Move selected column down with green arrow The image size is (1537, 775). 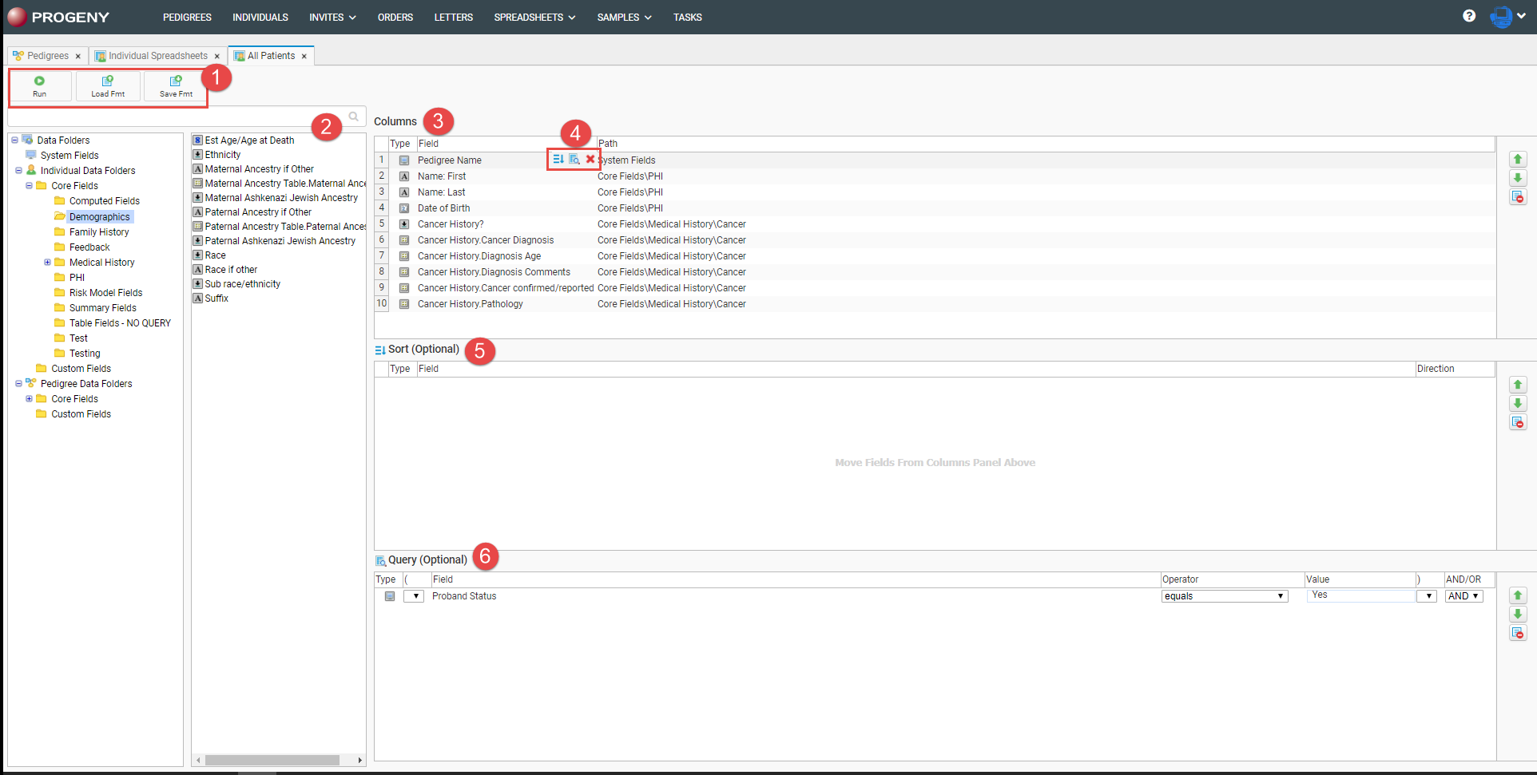(x=1518, y=178)
